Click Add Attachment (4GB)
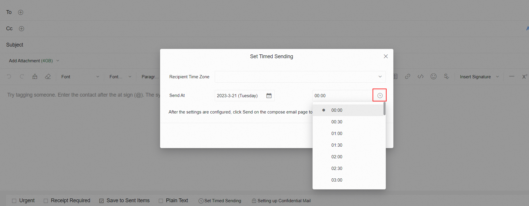529x206 pixels. 31,61
